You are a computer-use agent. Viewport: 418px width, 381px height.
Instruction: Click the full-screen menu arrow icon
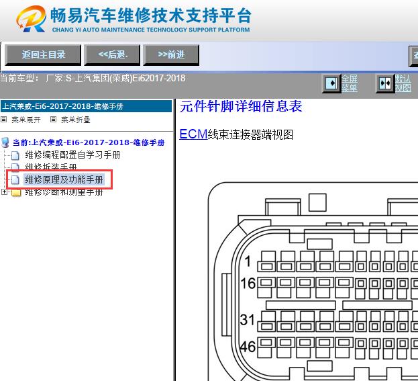(x=331, y=83)
